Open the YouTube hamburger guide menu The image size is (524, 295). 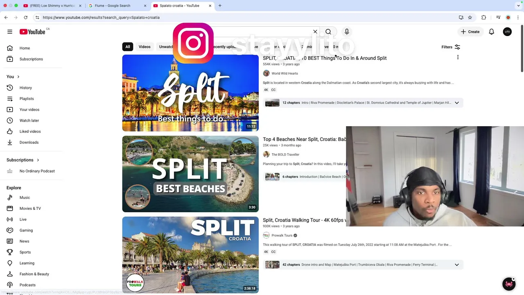10,32
